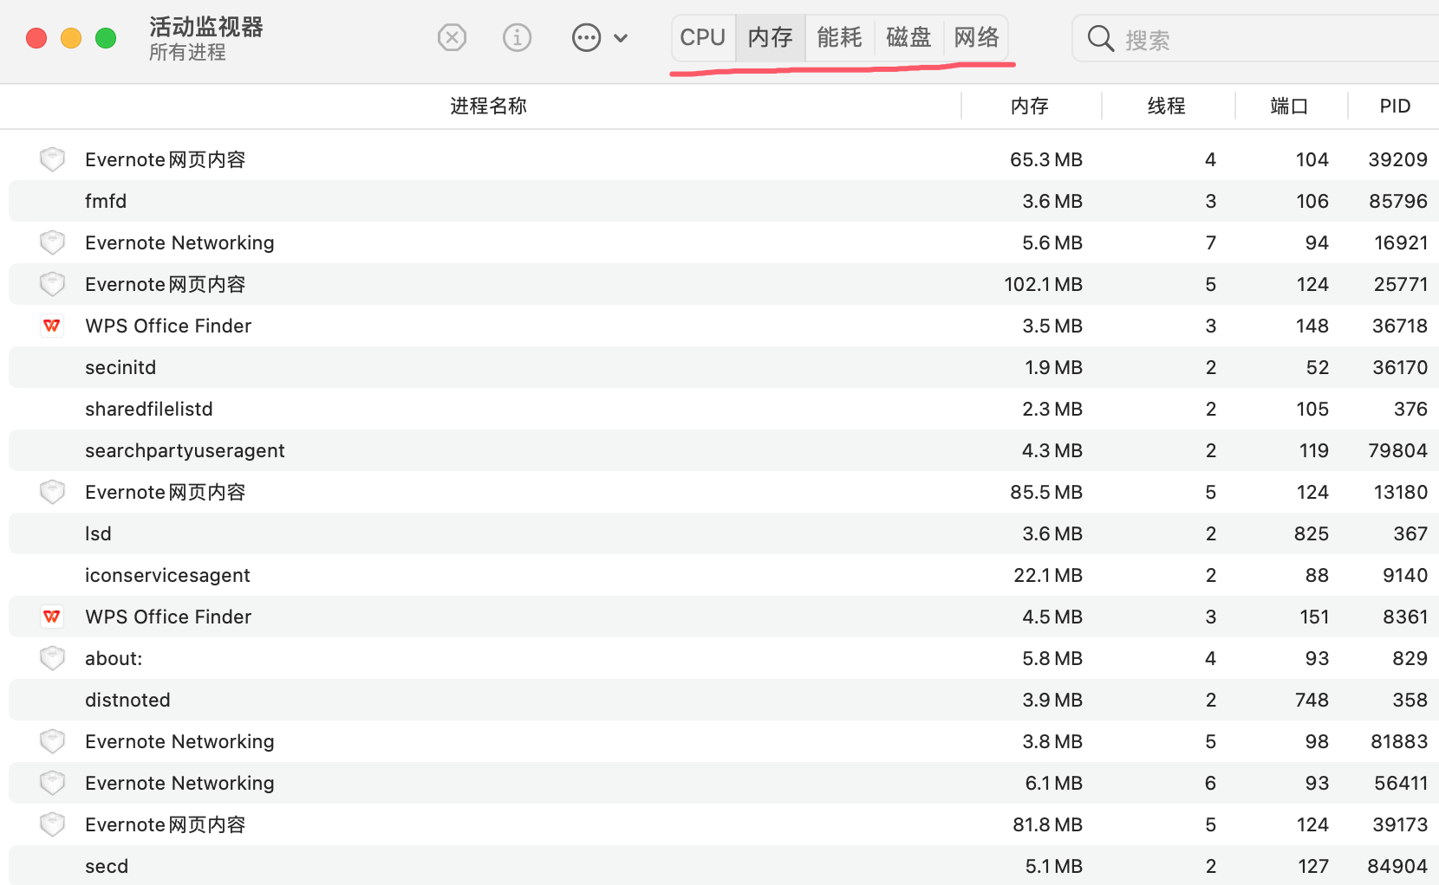Screen dimensions: 1439x885
Task: Sort by the PID column header
Action: pyautogui.click(x=1395, y=106)
